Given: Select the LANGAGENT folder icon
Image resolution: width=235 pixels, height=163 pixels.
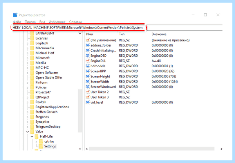Looking at the screenshot, I should (x=32, y=33).
